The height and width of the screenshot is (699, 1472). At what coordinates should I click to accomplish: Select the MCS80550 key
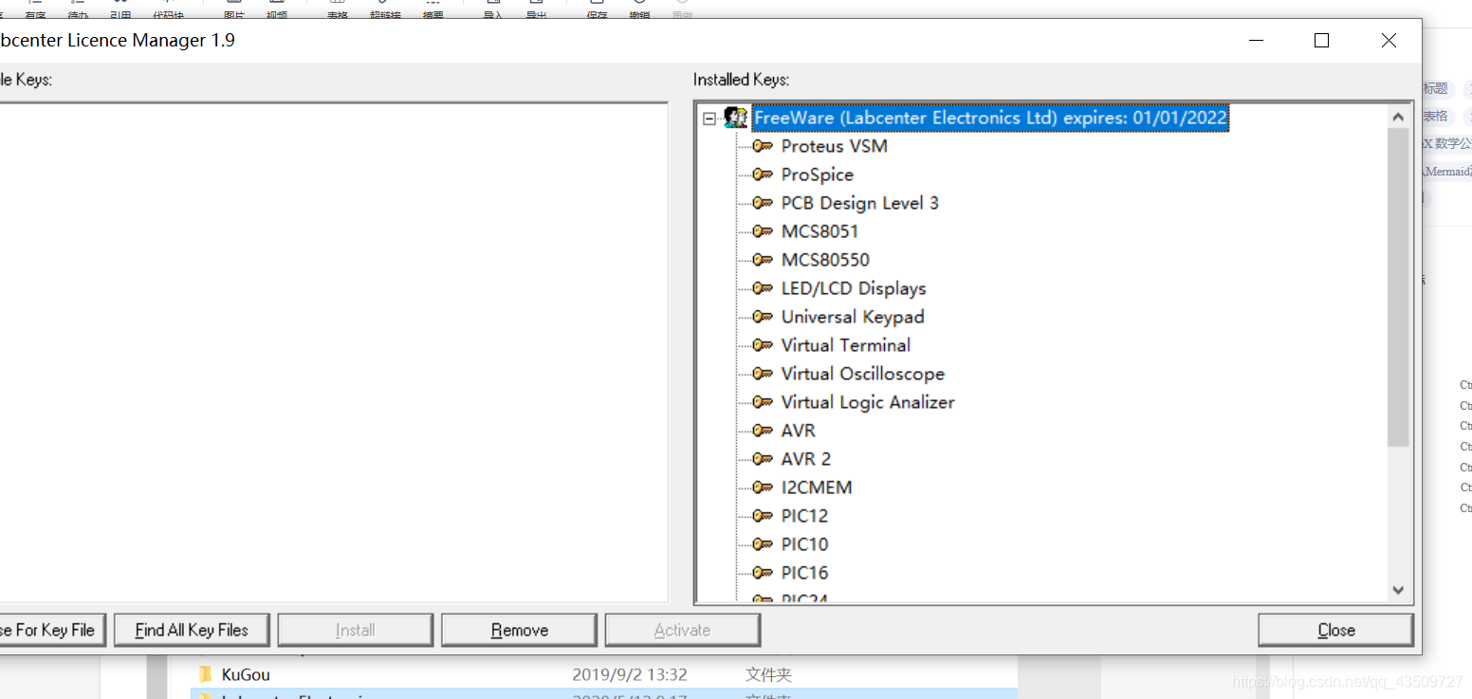pyautogui.click(x=825, y=260)
